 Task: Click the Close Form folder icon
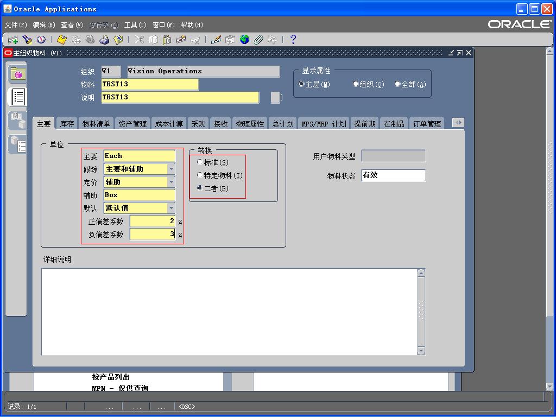118,40
